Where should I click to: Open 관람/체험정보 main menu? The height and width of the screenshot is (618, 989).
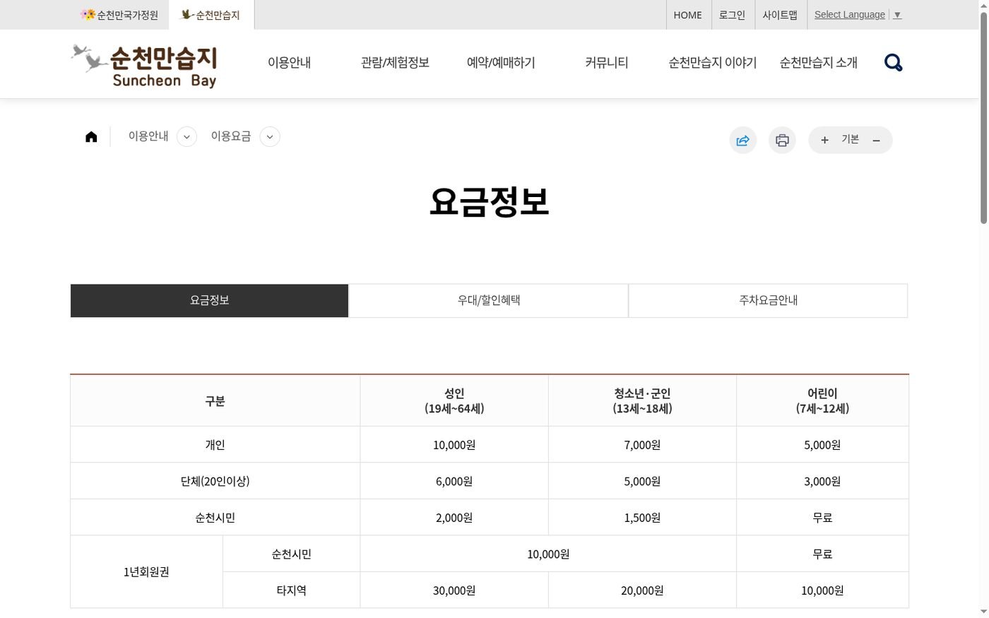(395, 63)
